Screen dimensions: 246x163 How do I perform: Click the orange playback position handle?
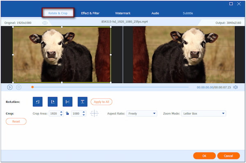coord(32,87)
